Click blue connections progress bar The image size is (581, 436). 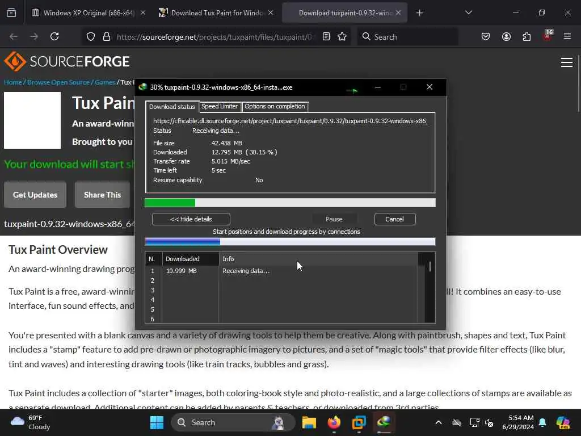coord(290,242)
